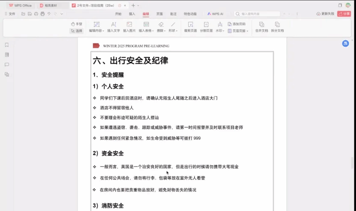This screenshot has width=356, height=211.
Task: Click the 合并文档 merge documents icon
Action: point(261,25)
